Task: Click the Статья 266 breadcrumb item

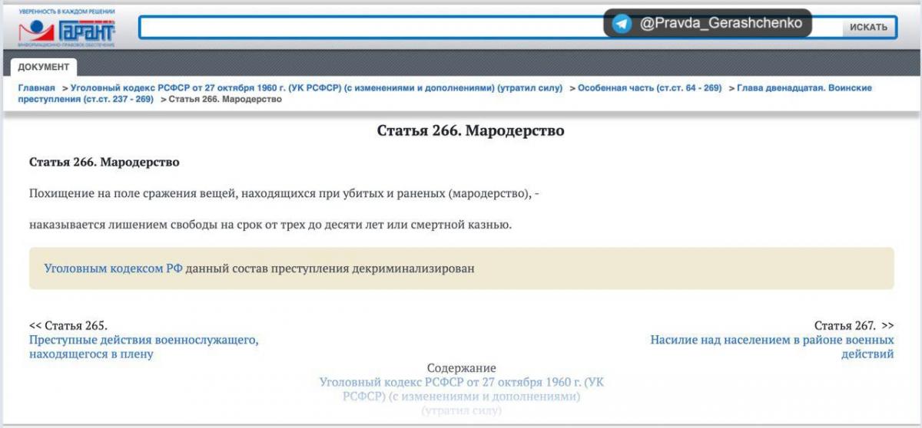Action: click(225, 100)
